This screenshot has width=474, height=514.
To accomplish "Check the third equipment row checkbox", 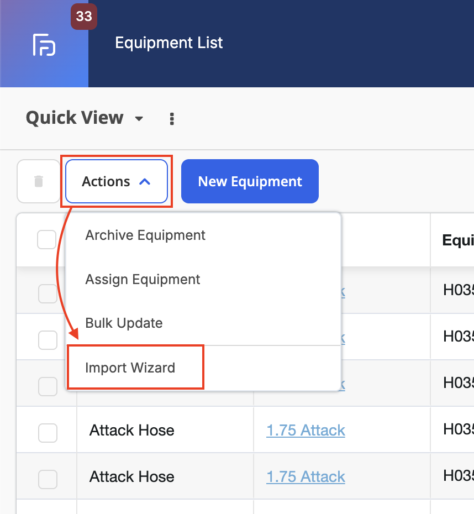I will pyautogui.click(x=48, y=386).
